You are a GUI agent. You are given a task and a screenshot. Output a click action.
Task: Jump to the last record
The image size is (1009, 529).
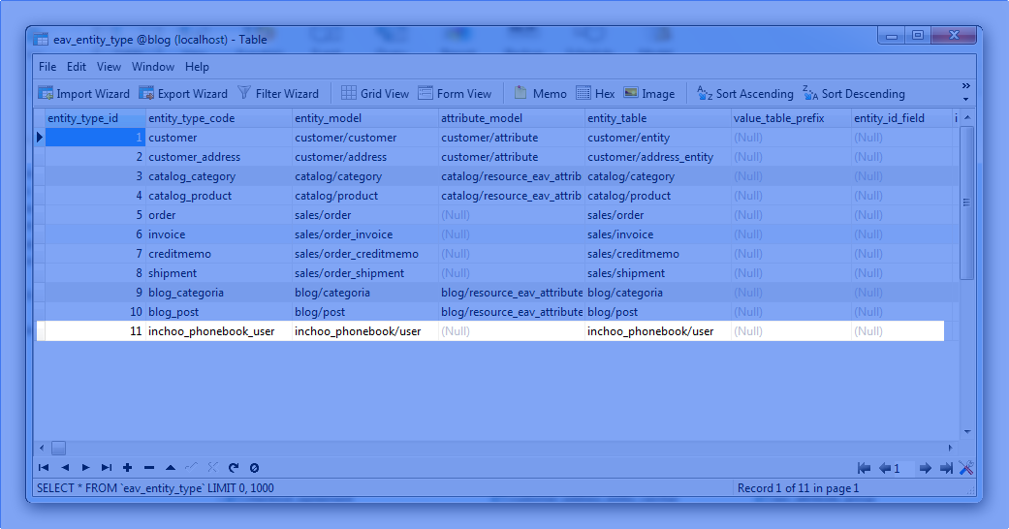click(x=107, y=468)
